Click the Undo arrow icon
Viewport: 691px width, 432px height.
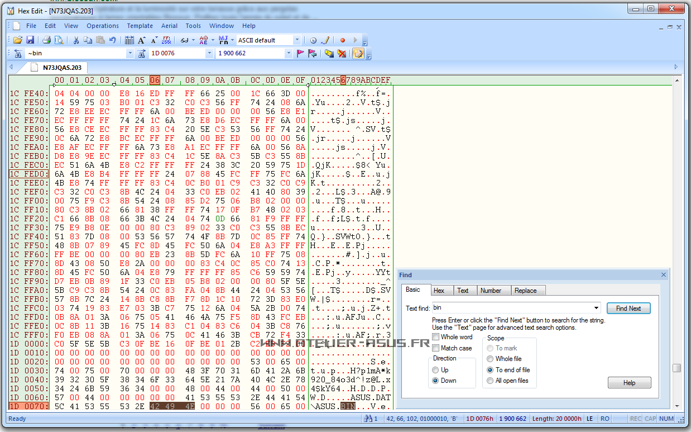coord(113,40)
